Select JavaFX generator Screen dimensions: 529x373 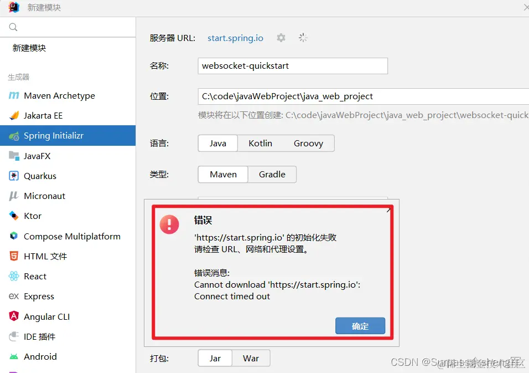pyautogui.click(x=68, y=156)
